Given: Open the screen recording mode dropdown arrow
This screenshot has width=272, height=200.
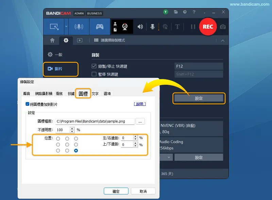Looking at the screenshot, I should tap(66, 27).
